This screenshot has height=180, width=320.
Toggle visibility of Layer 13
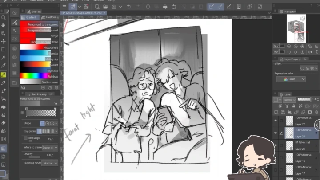(x=276, y=157)
